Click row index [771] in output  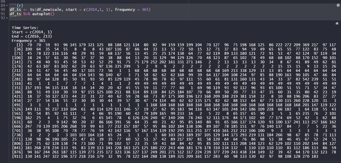[17, 139]
